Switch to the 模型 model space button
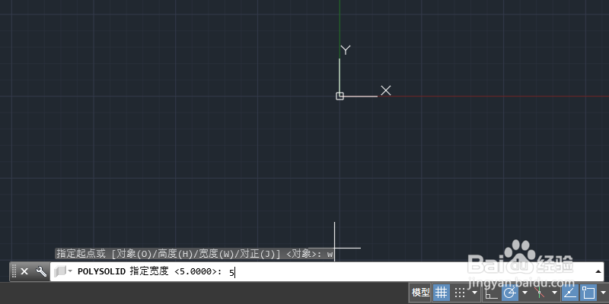Viewport: 609px width, 304px height. tap(421, 293)
